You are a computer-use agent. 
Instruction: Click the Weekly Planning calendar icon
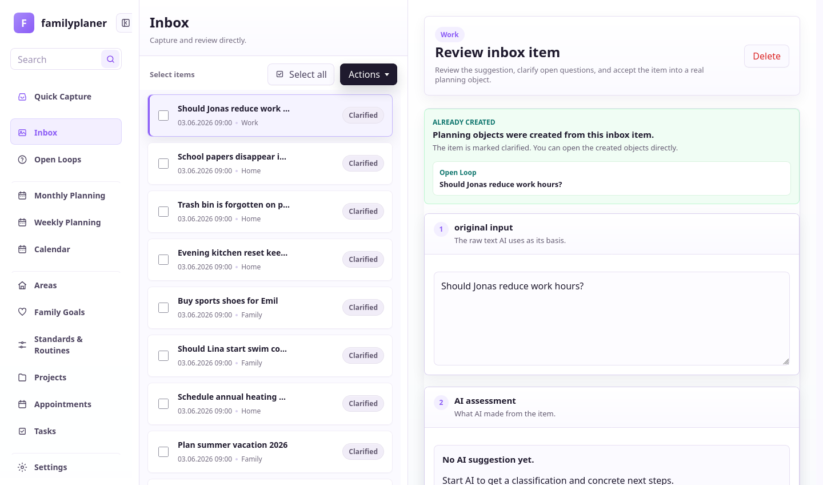click(22, 222)
